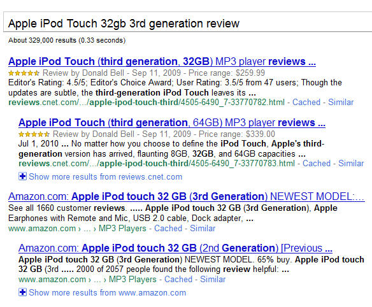Screen dimensions: 372x307
Task: Click the star rating on the 32GB review
Action: pyautogui.click(x=24, y=73)
